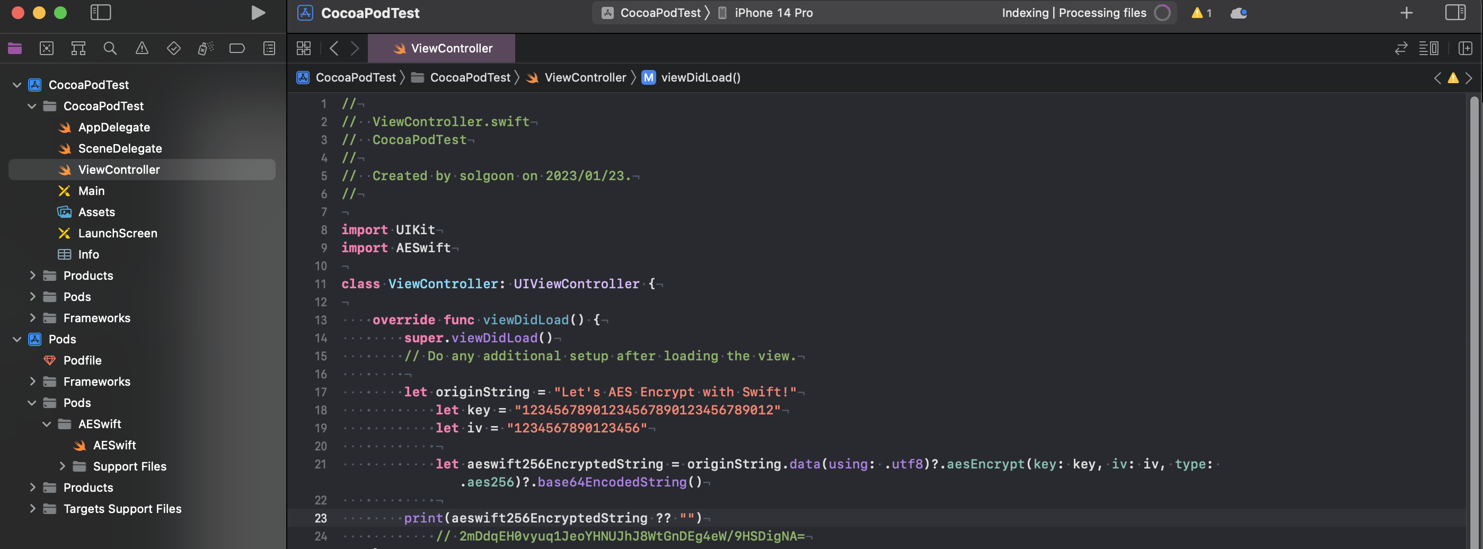
Task: Expand the Products folder under CocoaPodTest
Action: coord(32,276)
